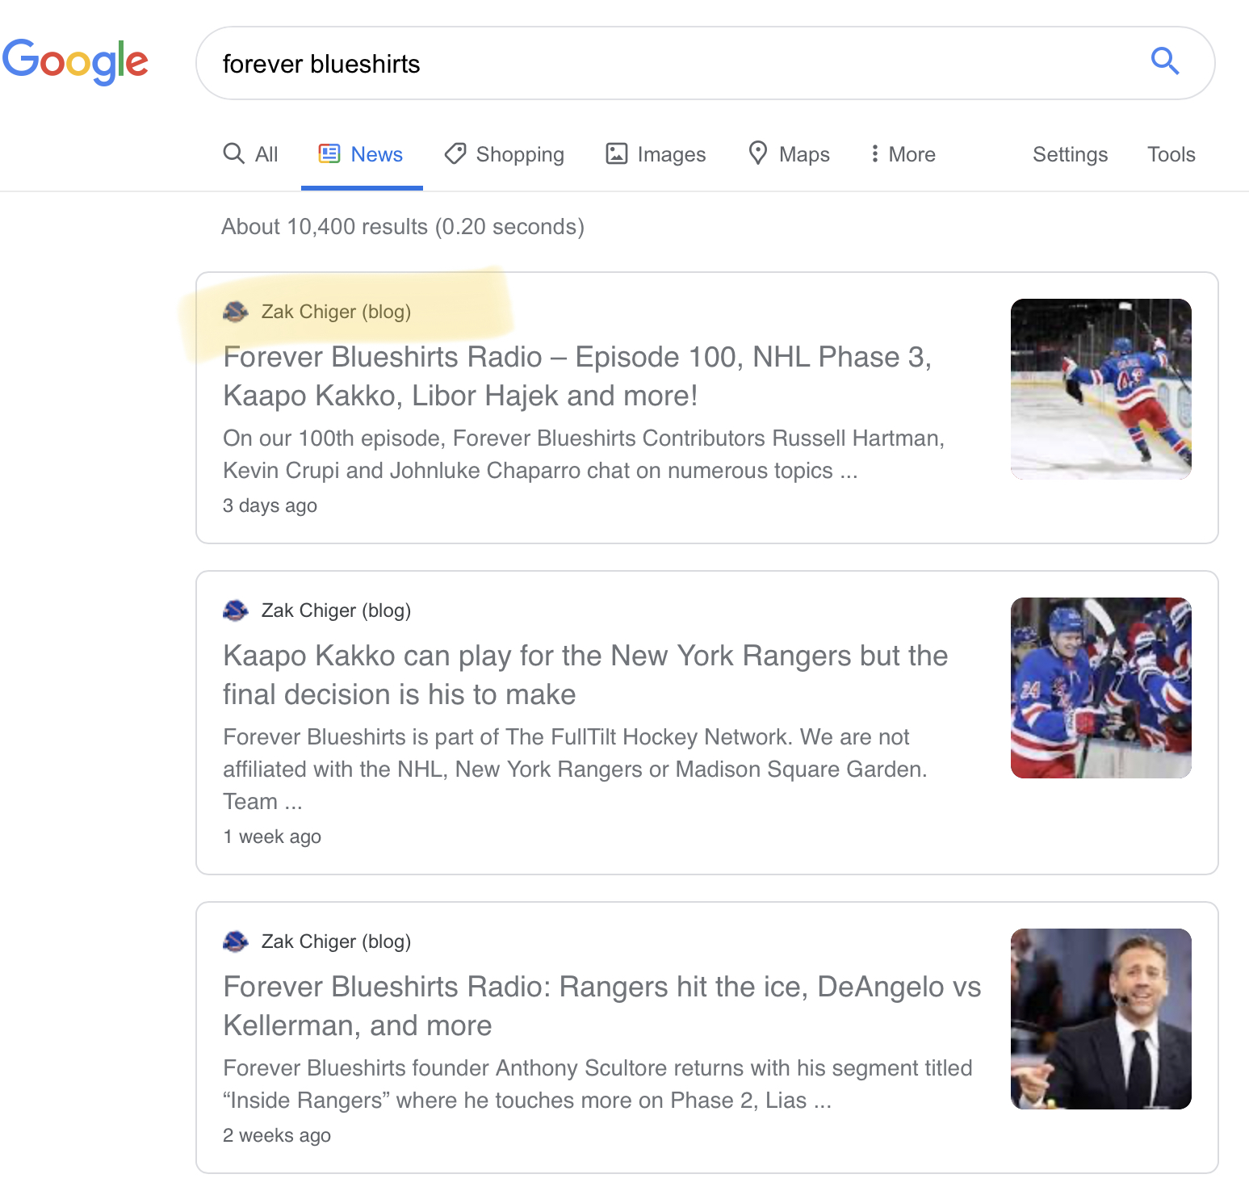Image resolution: width=1249 pixels, height=1191 pixels.
Task: Click the blue search magnifier icon
Action: pos(1165,61)
